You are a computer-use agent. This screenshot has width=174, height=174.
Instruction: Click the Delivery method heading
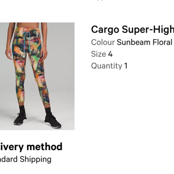pyautogui.click(x=31, y=147)
